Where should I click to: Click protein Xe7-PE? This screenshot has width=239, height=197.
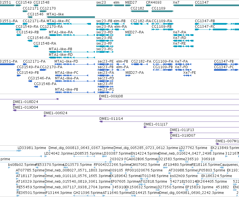pos(187,75)
